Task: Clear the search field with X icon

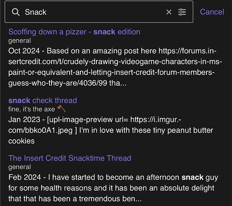Action: point(169,12)
